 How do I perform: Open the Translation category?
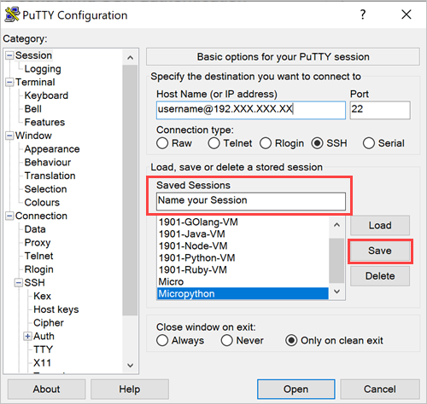point(50,176)
